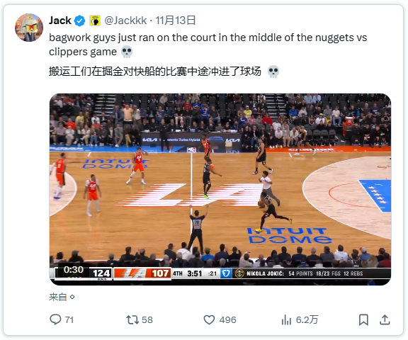Click the blue verified badge
Image resolution: width=408 pixels, height=340 pixels.
[79, 21]
